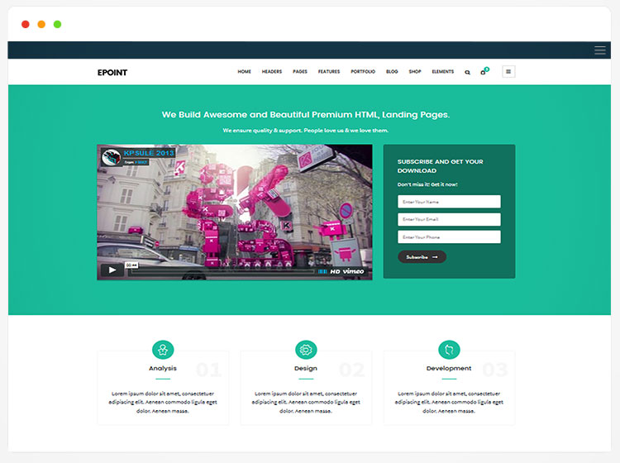Click the Design gear icon
The image size is (620, 463).
(x=306, y=350)
